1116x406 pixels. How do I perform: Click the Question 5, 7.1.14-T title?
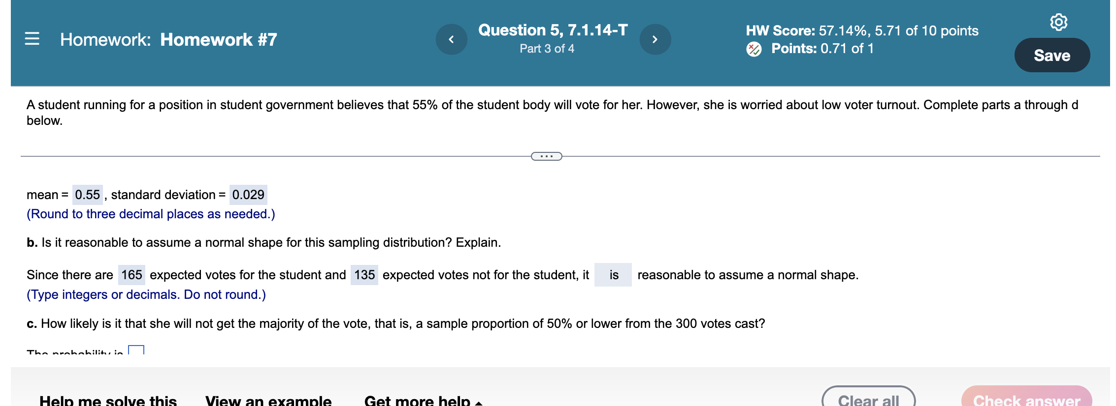(553, 30)
